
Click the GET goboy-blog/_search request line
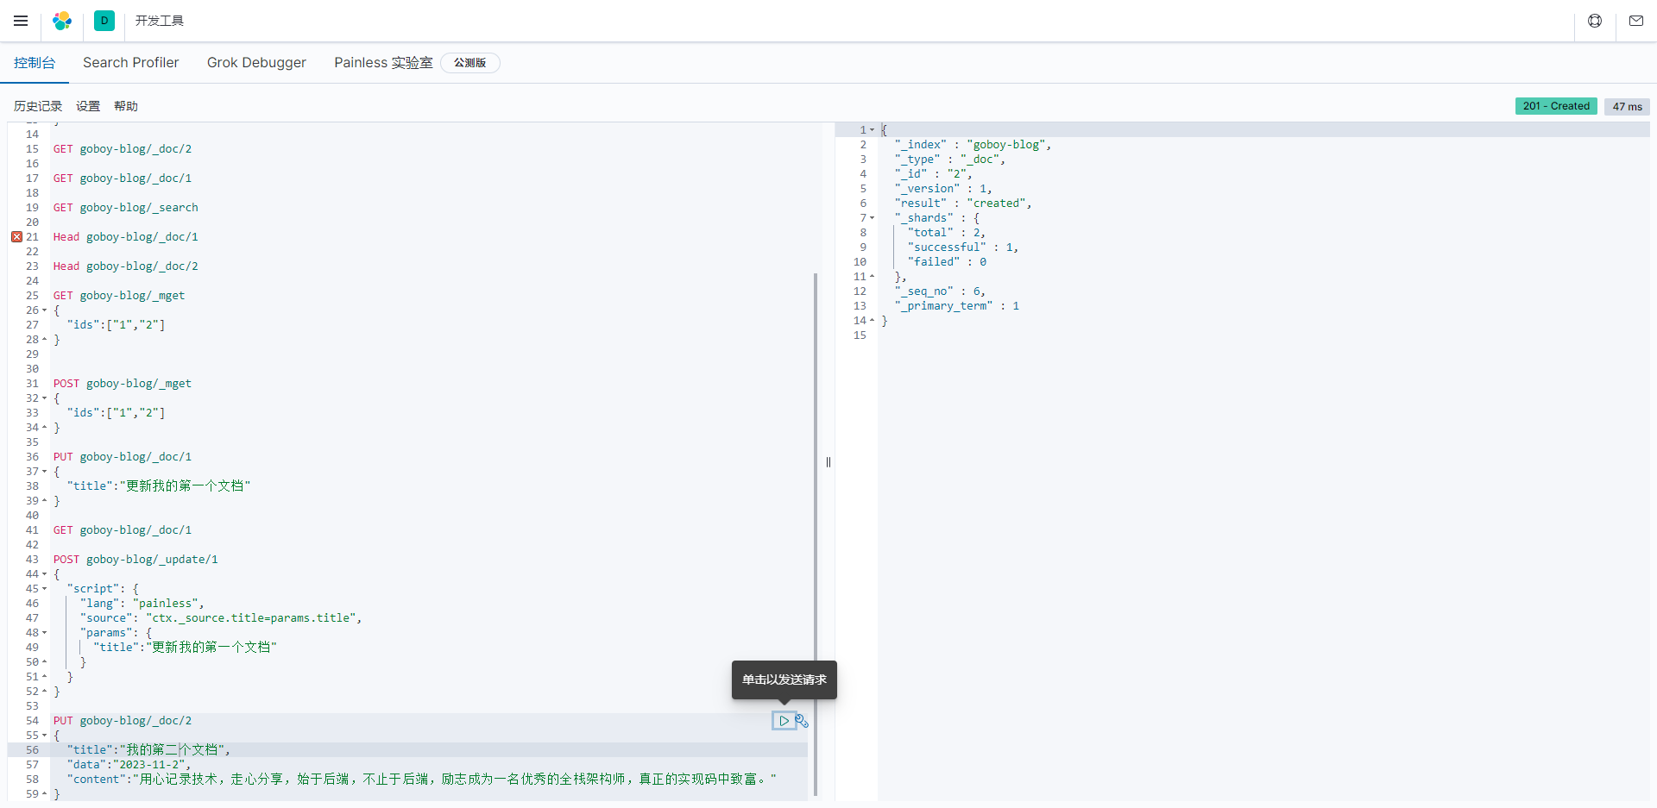click(x=126, y=208)
